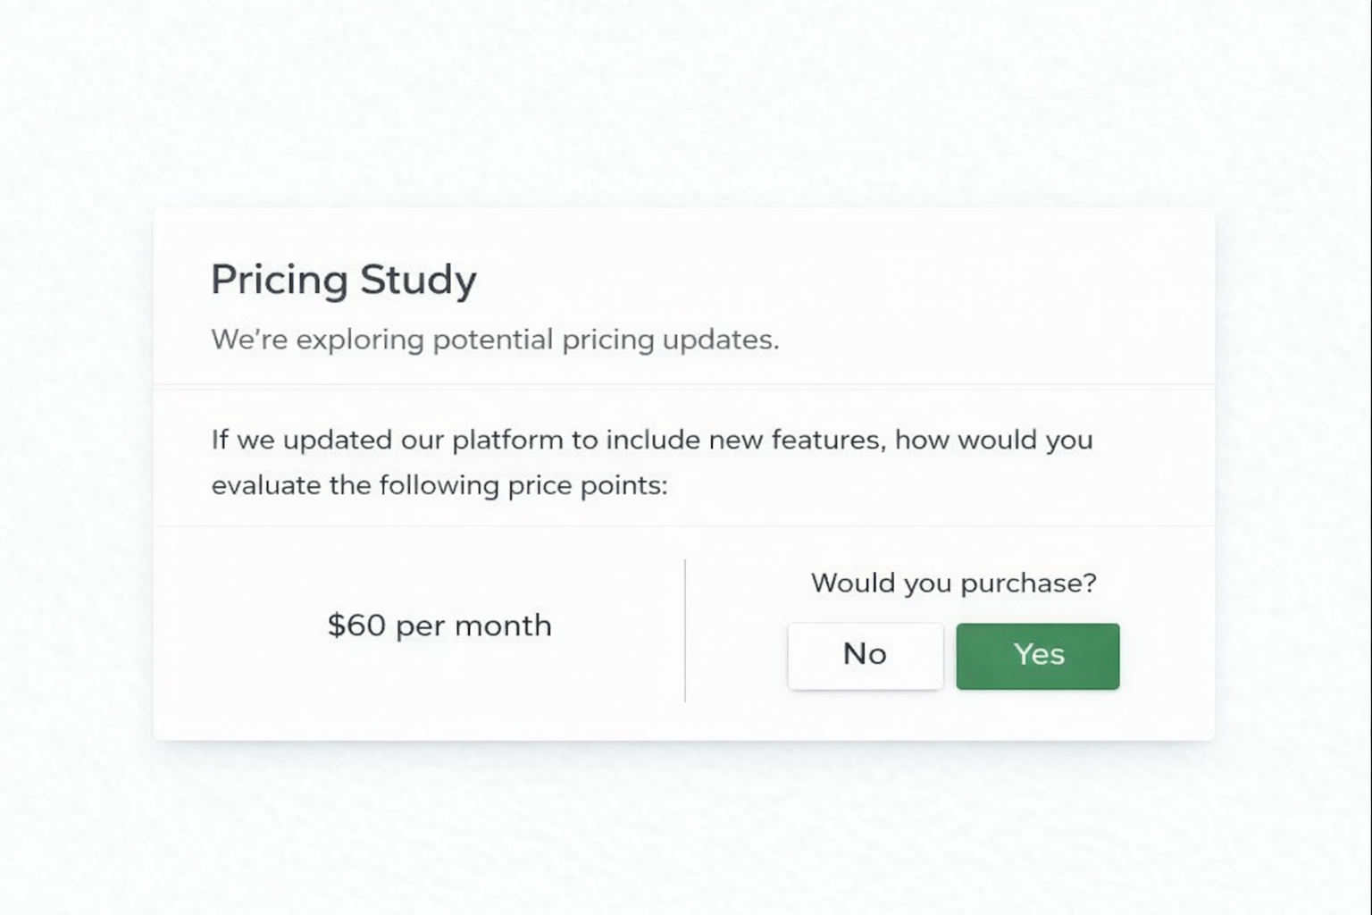Click the word "purchase?" in the prompt

(x=1028, y=583)
